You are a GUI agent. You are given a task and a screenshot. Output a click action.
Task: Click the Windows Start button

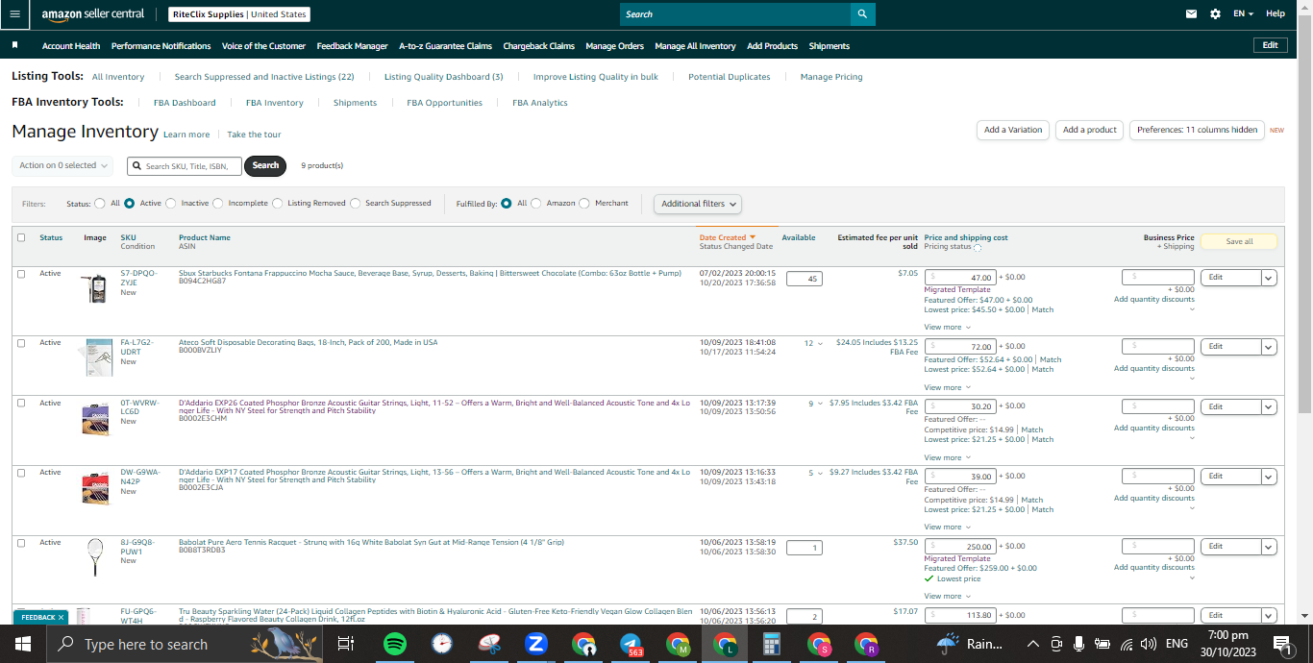coord(23,644)
